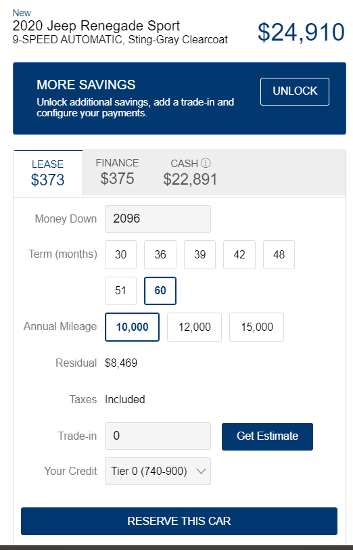Pick the 51 month lease term
353x550 pixels.
point(120,291)
